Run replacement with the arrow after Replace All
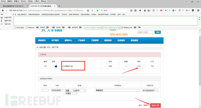Image resolution: width=201 pixels, height=108 pixels. coord(135,27)
